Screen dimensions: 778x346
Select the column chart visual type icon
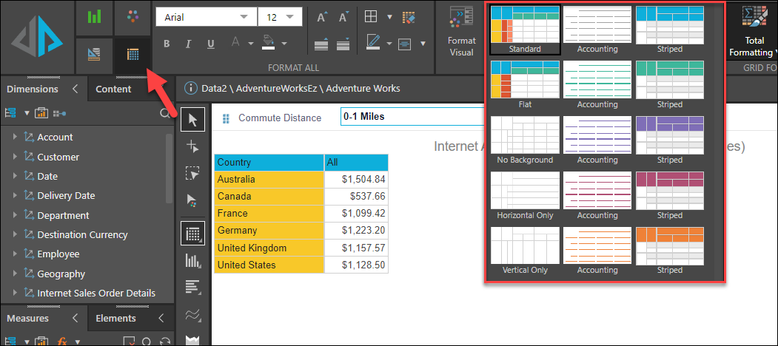(192, 260)
